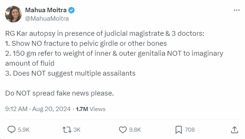Open the reply speech bubble icon
This screenshot has width=245, height=139.
pyautogui.click(x=11, y=130)
